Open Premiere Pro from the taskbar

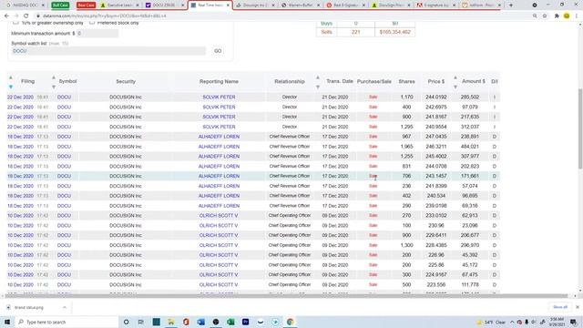click(x=245, y=322)
